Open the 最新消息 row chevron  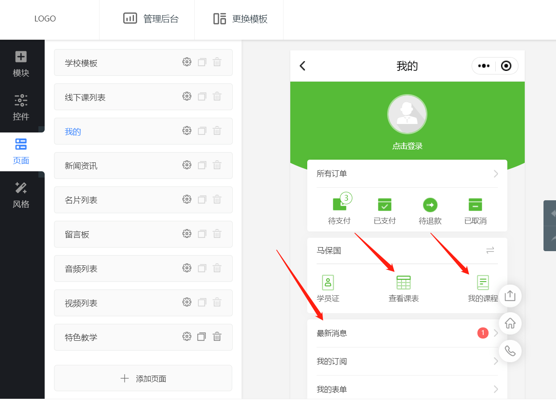(x=496, y=333)
